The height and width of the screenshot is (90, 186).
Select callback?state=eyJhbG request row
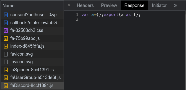[x=32, y=23]
